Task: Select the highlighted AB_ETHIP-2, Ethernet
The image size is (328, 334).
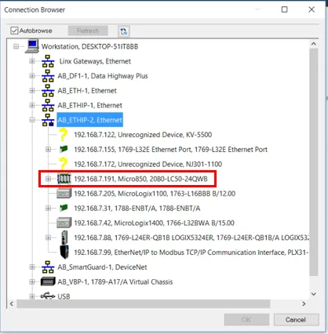Action: (89, 120)
